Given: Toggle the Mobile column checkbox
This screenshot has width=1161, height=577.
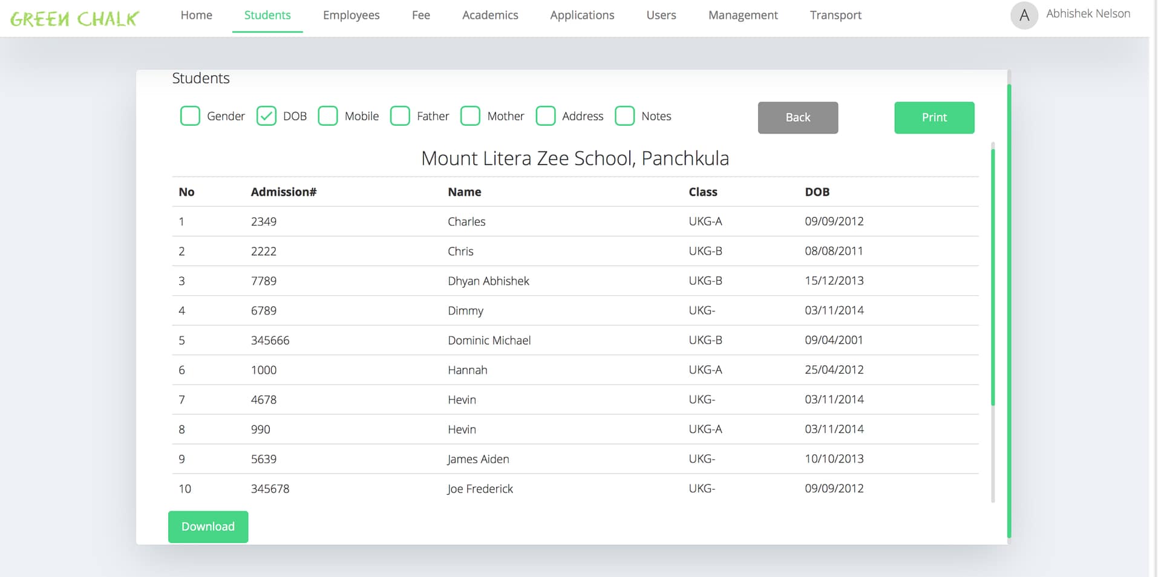Looking at the screenshot, I should pyautogui.click(x=328, y=116).
